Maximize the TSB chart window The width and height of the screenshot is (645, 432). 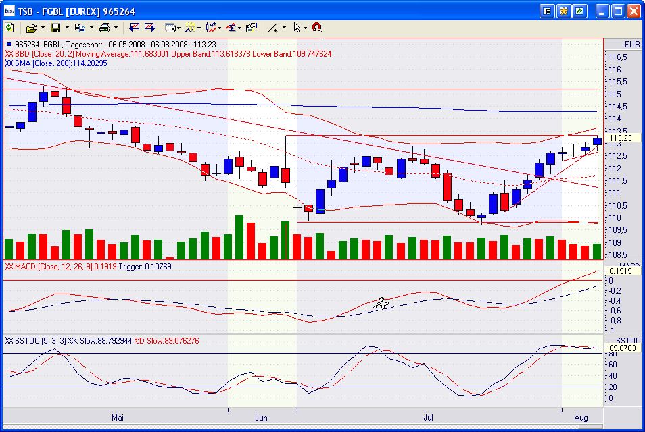pos(618,11)
